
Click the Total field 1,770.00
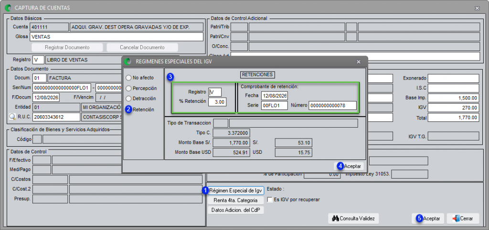[454, 118]
